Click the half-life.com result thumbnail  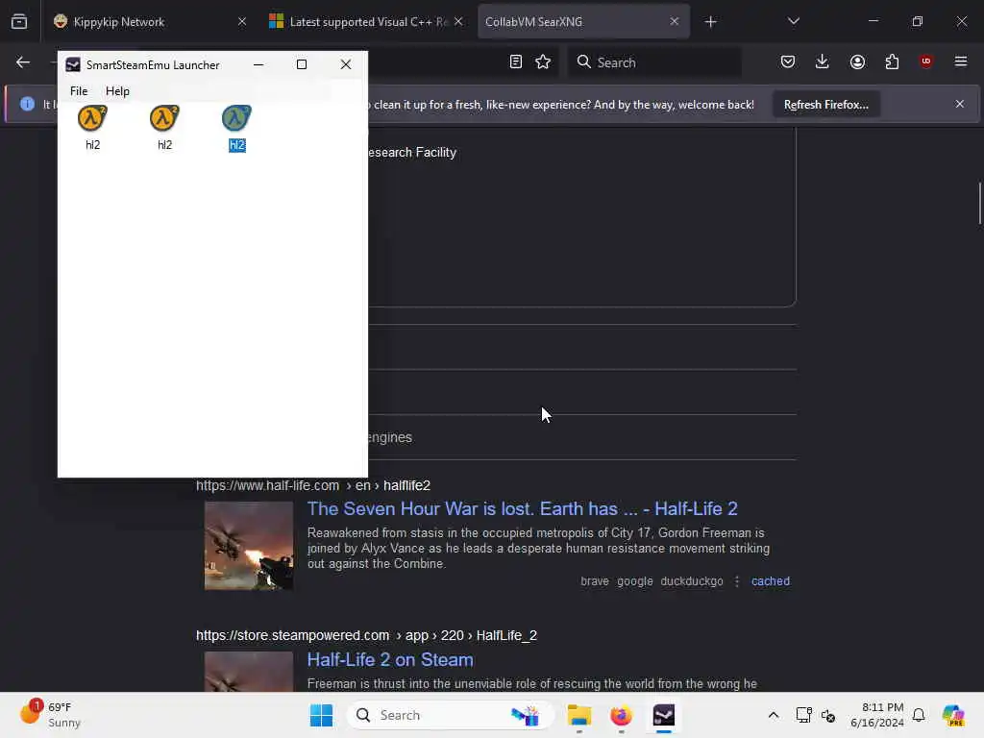(249, 546)
